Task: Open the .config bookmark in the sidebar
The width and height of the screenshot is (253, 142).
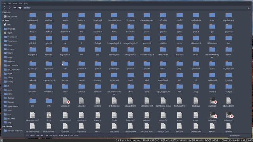Action: point(9,78)
